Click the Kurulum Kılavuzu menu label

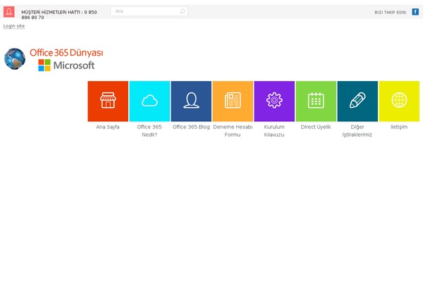pos(274,130)
